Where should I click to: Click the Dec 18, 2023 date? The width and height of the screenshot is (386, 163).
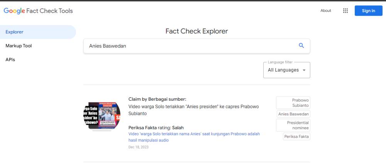click(x=138, y=147)
